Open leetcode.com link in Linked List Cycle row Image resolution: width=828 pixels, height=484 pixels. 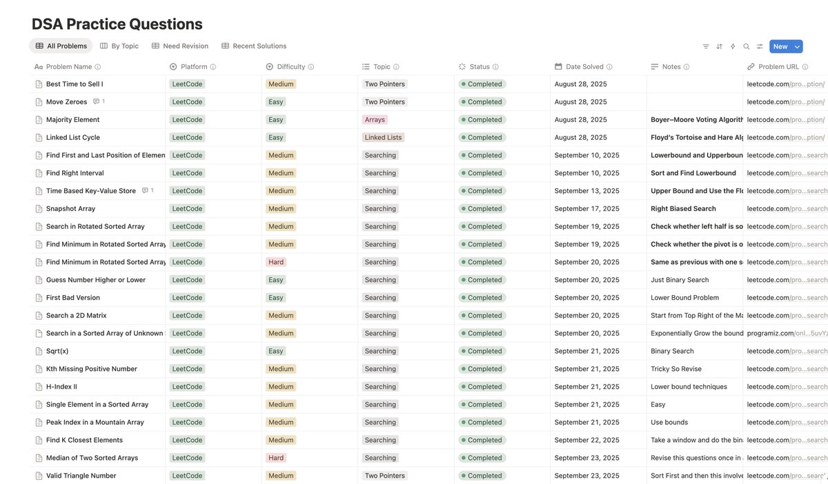[x=786, y=137]
